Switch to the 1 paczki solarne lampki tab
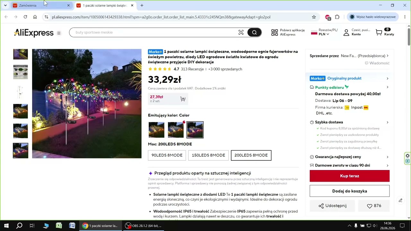This screenshot has height=231, width=411. [x=105, y=5]
